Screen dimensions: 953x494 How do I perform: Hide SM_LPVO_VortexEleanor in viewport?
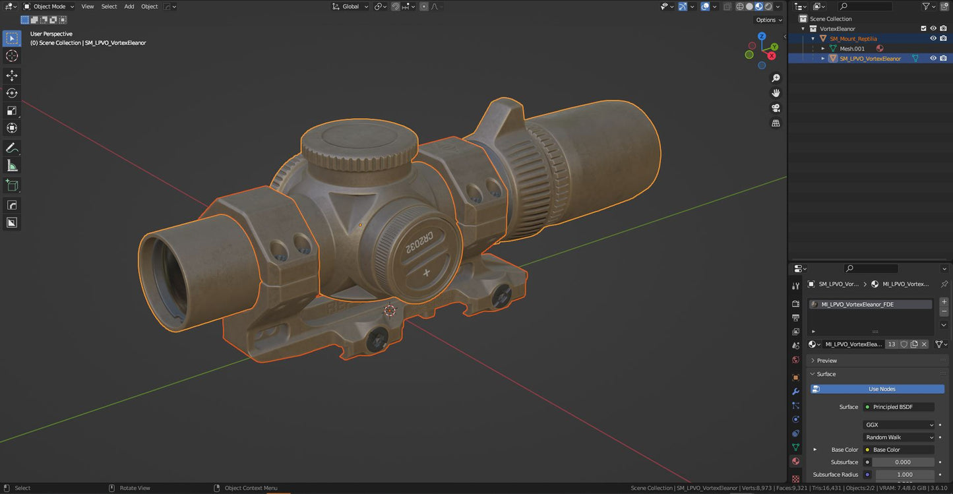933,58
